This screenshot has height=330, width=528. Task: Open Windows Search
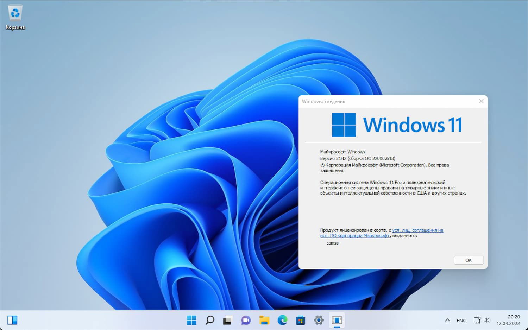point(210,320)
